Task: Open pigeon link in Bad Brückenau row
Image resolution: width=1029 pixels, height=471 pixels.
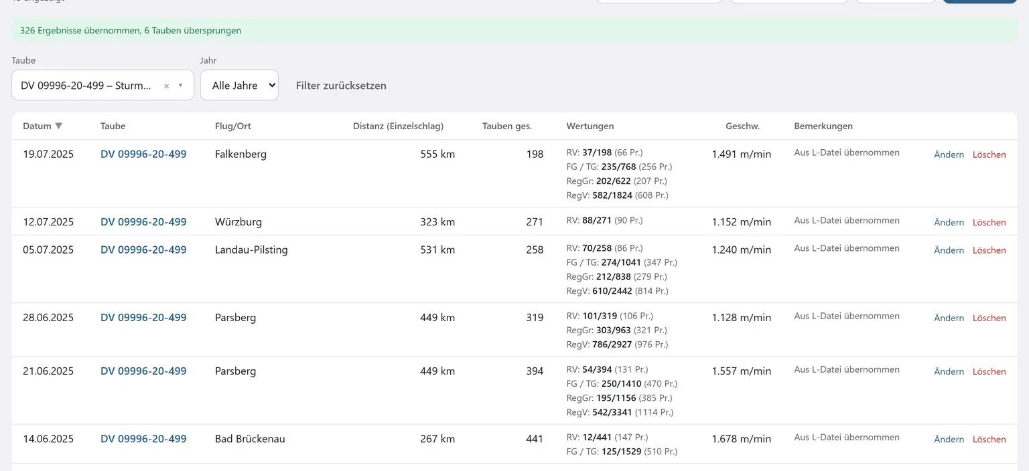Action: (x=143, y=439)
